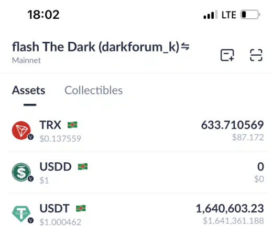Tap the green USDD token logo
Viewport: 273px width, 227px height.
click(x=21, y=172)
